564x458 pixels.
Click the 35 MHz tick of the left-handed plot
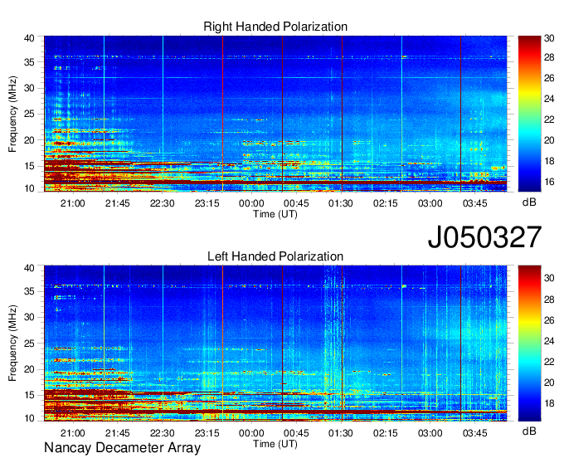click(x=30, y=291)
